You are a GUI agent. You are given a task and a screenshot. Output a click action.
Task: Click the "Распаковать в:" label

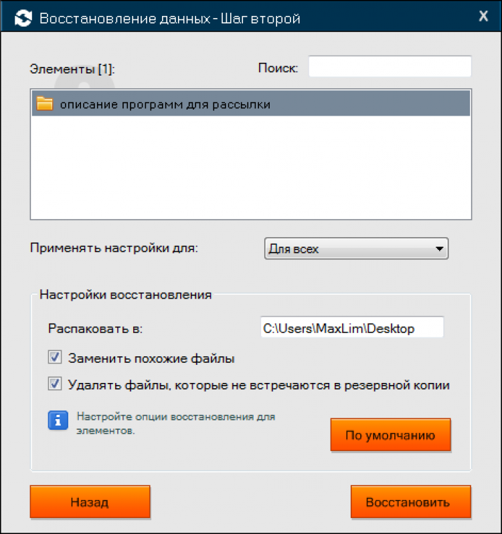(x=96, y=328)
